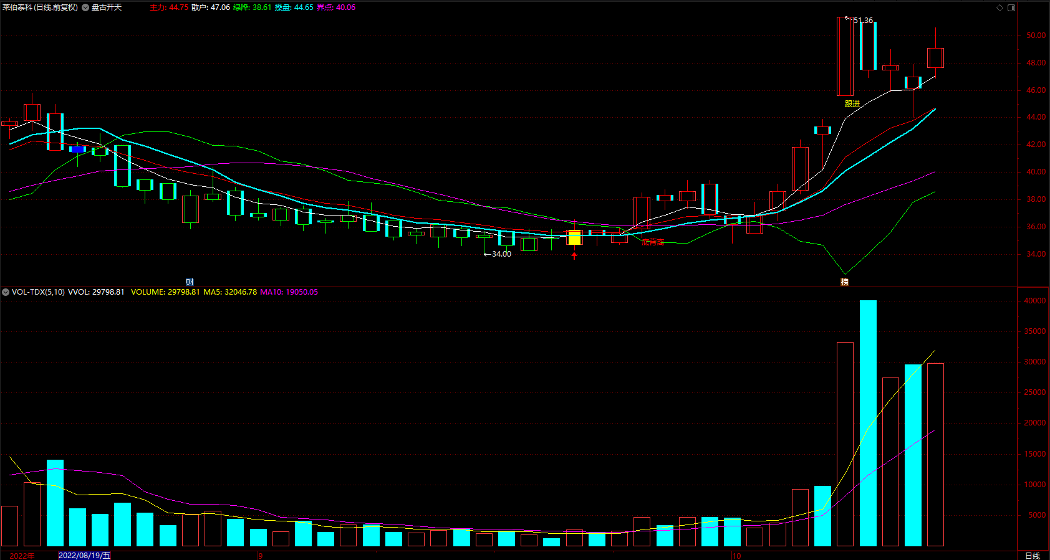Click the 操盘: 44.65 value
The image size is (1050, 560).
click(x=294, y=7)
